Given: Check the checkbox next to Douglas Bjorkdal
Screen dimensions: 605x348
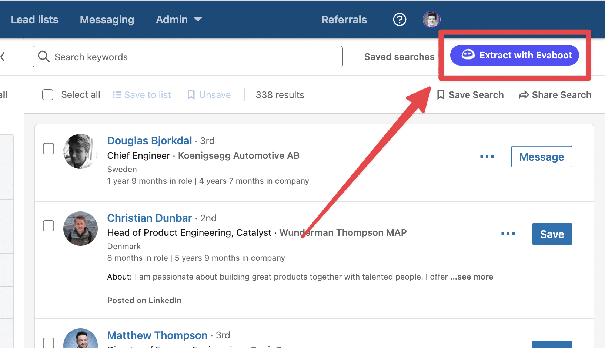Looking at the screenshot, I should pos(49,148).
